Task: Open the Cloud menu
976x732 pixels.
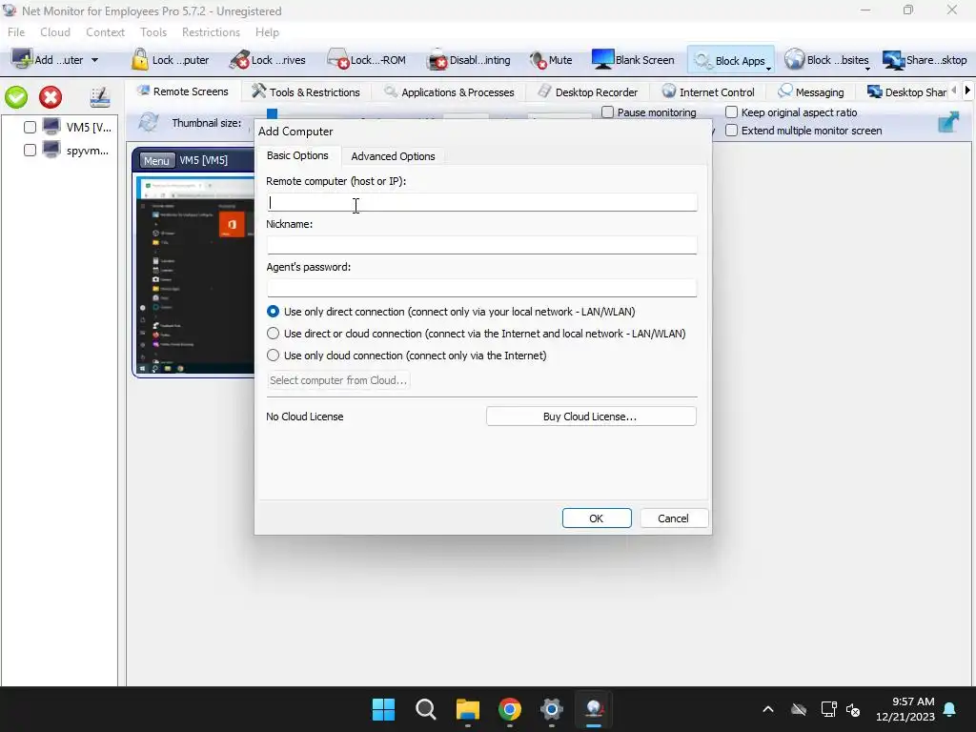Action: (x=54, y=32)
